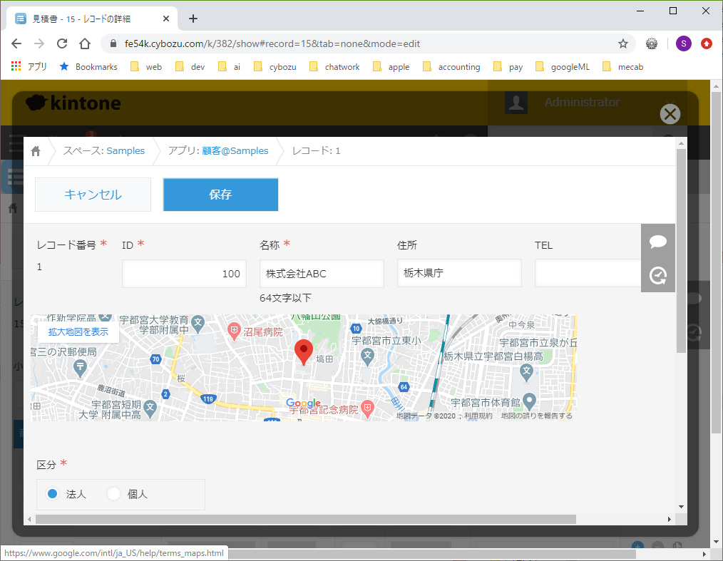Reload the current page
The image size is (723, 561).
click(62, 43)
